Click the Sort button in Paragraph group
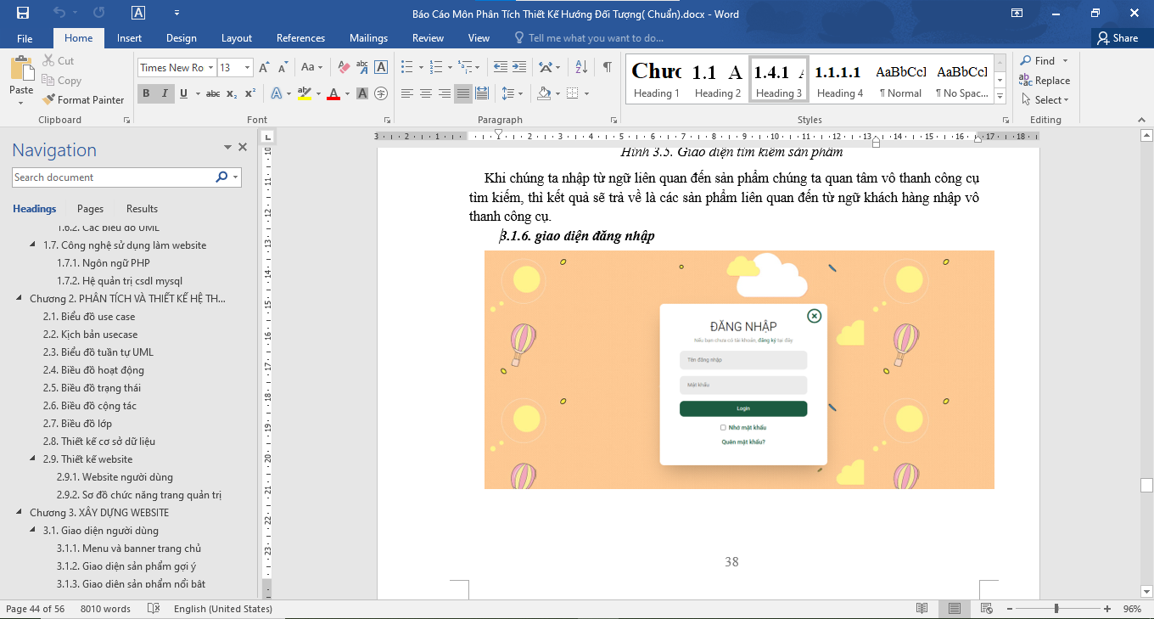1154x619 pixels. (x=581, y=67)
